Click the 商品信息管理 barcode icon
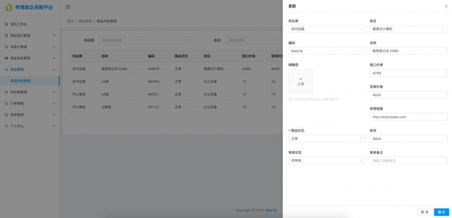The width and height of the screenshot is (452, 218). [6, 58]
